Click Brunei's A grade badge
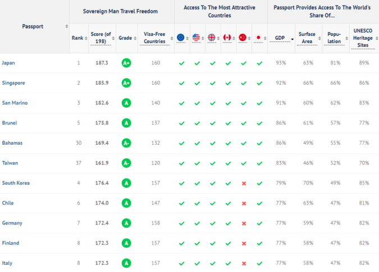 coord(126,123)
